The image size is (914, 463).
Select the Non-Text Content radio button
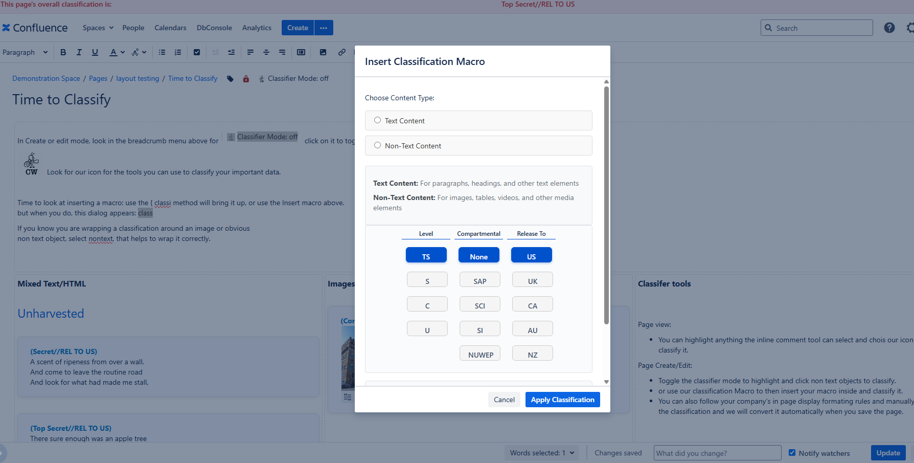click(377, 144)
